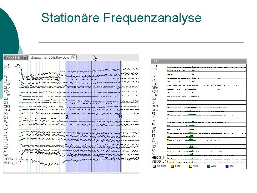This screenshot has width=257, height=193.
Task: Click the Alpha legend text label
Action: (x=214, y=166)
